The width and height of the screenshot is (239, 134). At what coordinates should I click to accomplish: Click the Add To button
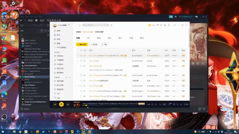(94, 44)
